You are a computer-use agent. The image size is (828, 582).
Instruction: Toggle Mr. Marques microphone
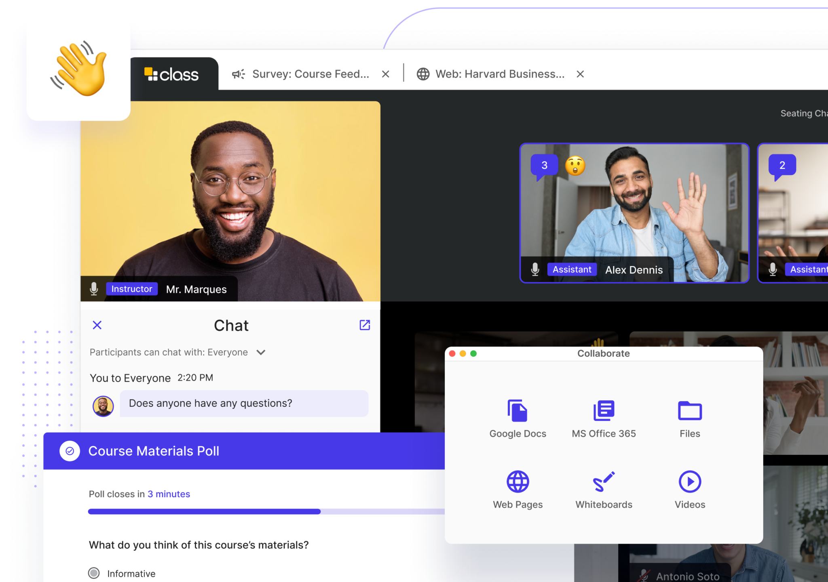pos(94,289)
